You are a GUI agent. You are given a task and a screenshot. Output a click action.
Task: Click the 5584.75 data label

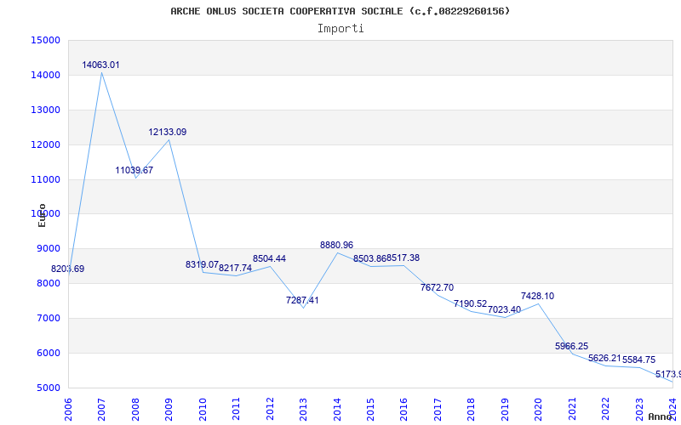click(639, 360)
